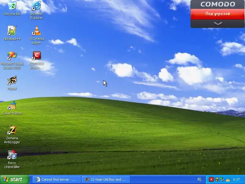The width and height of the screenshot is (245, 184).
Task: Select the Internet Explorer desktop shortcut
Action: pyautogui.click(x=36, y=10)
